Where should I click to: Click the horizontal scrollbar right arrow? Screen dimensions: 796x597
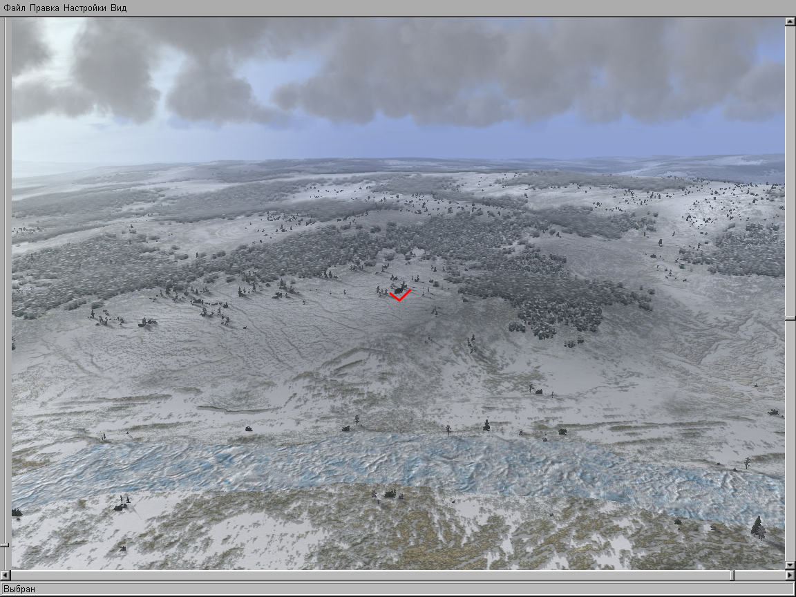tap(790, 575)
